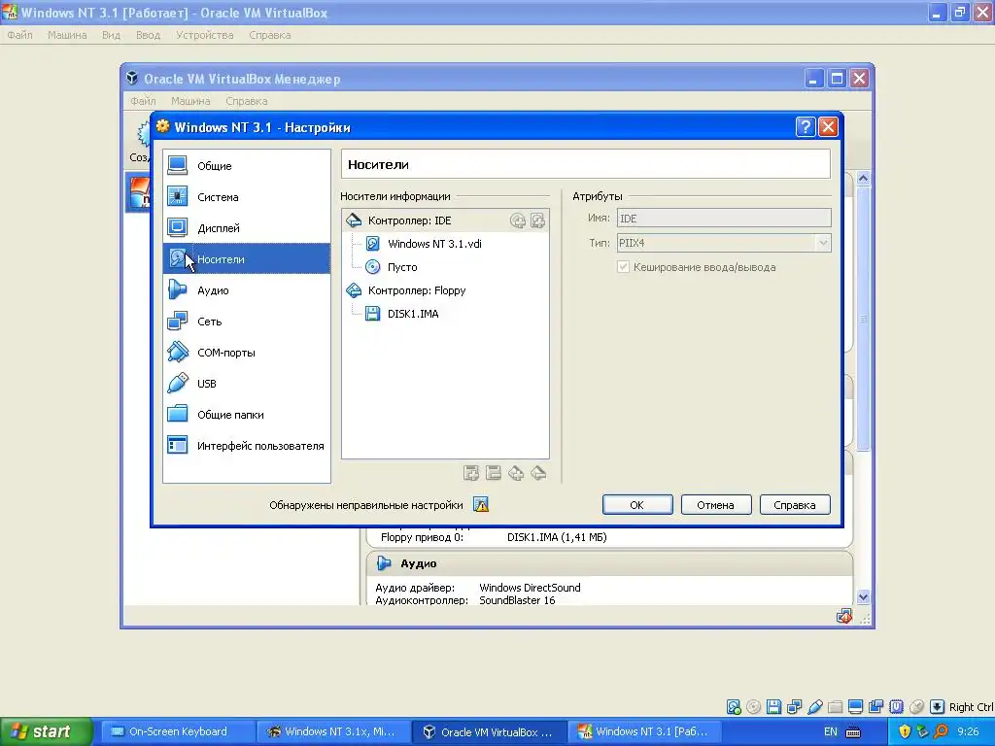Open the Дисплей settings category
Viewport: 995px width, 746px height.
246,227
